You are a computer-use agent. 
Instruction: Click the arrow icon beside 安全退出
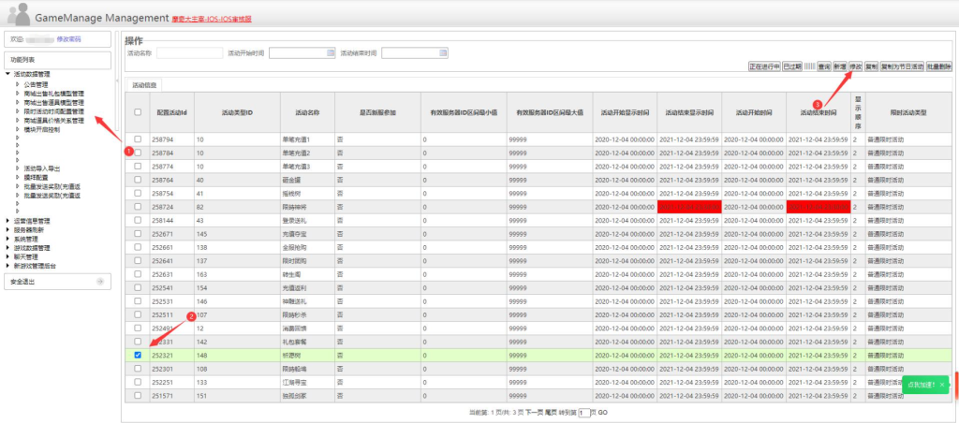(x=100, y=282)
